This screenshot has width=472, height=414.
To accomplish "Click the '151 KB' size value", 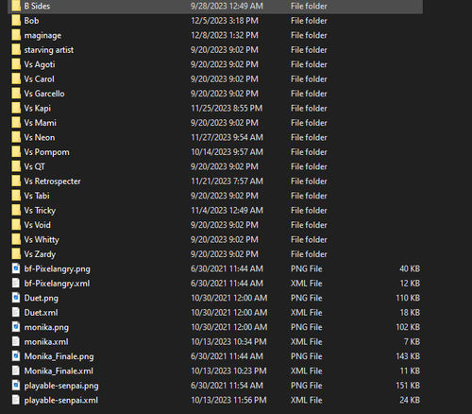I will [408, 386].
